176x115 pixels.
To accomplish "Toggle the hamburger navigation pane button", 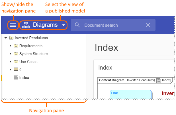I will (13, 25).
